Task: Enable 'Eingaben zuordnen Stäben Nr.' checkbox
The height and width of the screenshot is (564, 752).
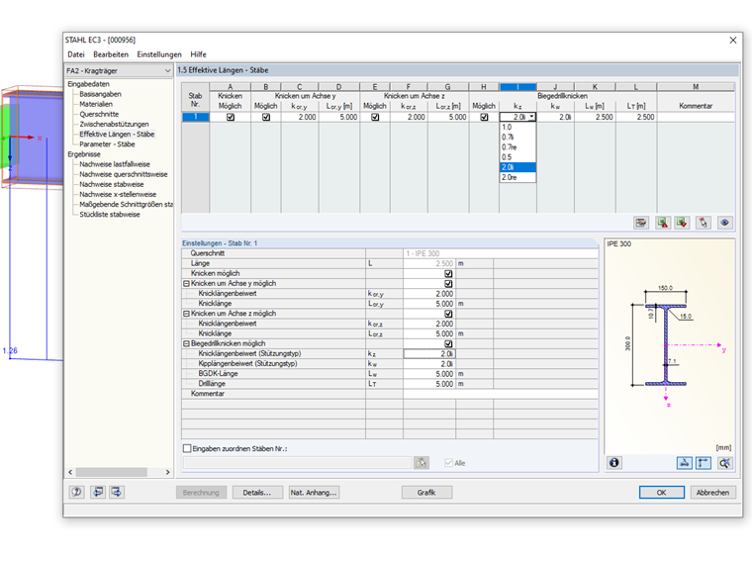Action: coord(187,448)
